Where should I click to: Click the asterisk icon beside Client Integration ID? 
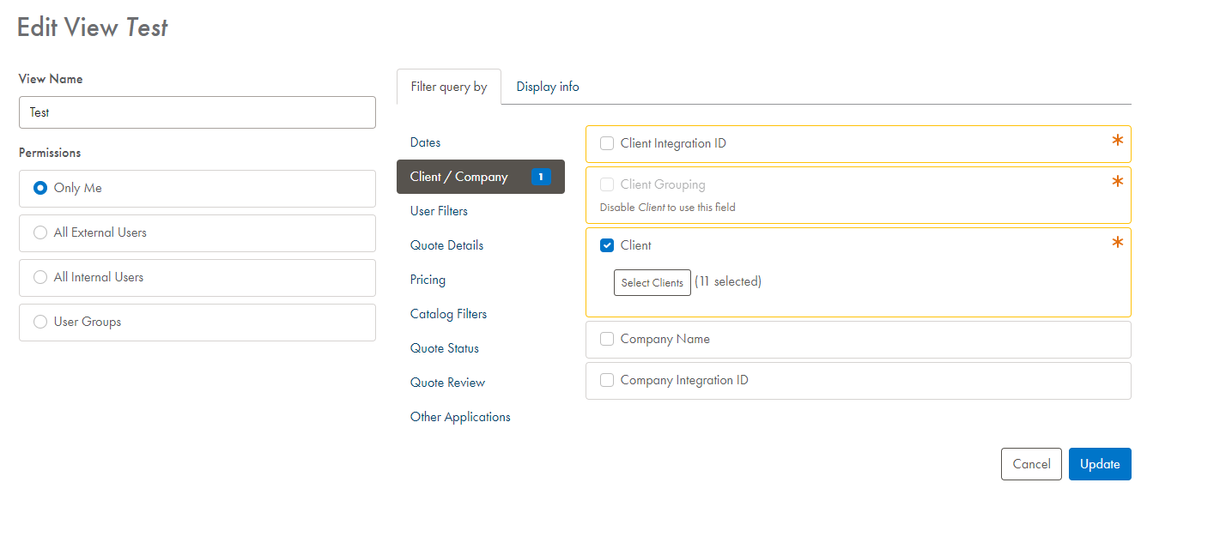point(1117,142)
